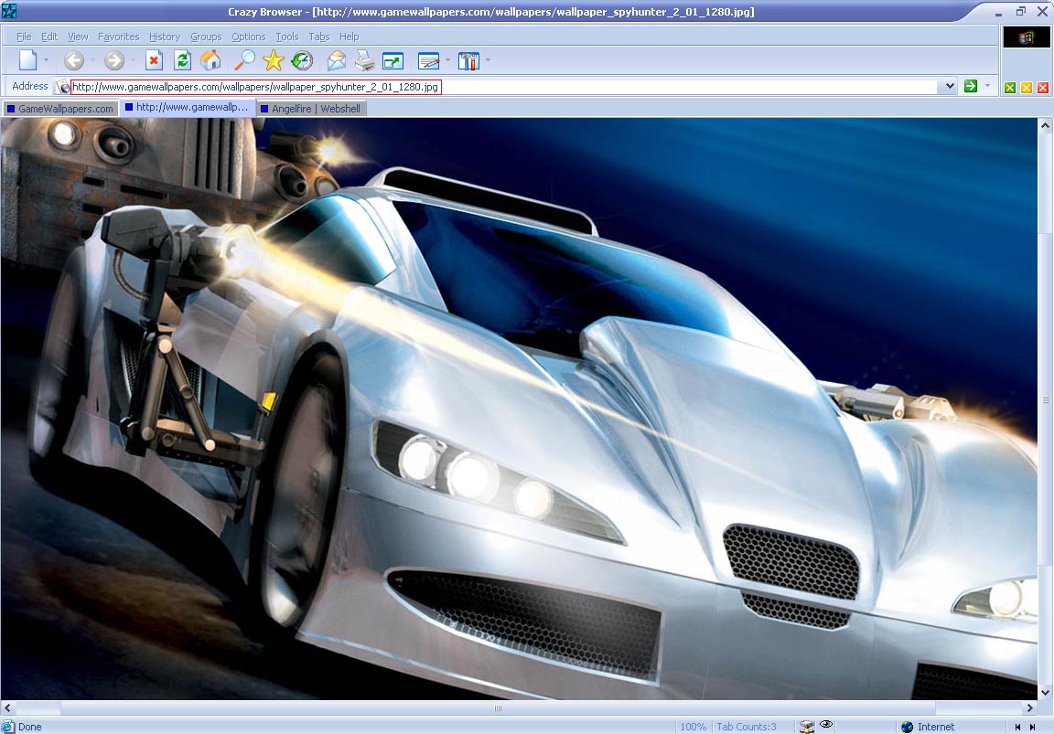Open History using the clock icon

[302, 61]
